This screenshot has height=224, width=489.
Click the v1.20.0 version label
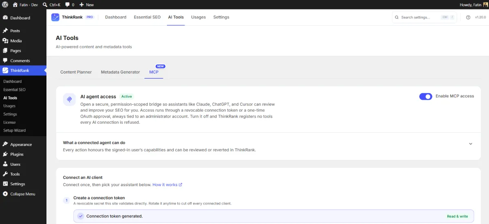(480, 18)
